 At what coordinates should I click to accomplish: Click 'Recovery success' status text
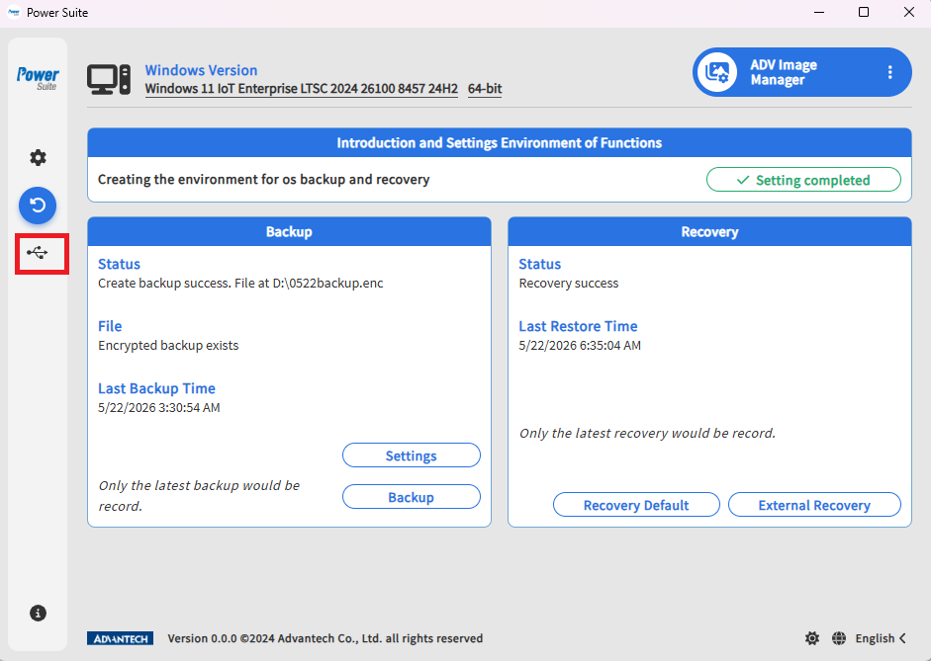click(568, 284)
